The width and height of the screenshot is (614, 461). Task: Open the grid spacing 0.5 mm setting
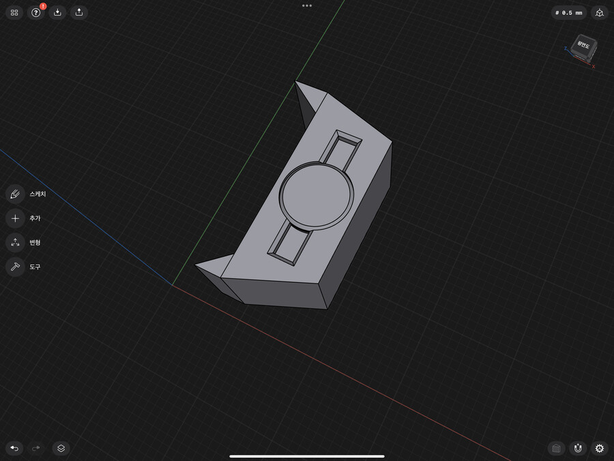pyautogui.click(x=568, y=12)
